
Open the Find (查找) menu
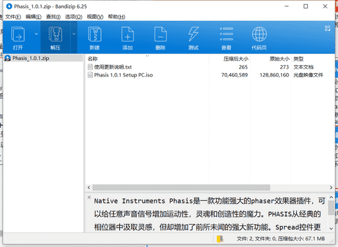[53, 16]
